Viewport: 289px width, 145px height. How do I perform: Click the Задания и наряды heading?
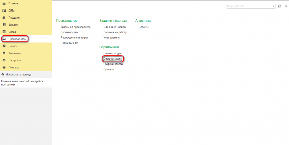113,21
